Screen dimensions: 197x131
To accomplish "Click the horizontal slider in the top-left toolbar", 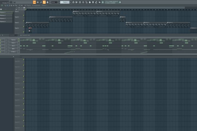I will (23, 2).
